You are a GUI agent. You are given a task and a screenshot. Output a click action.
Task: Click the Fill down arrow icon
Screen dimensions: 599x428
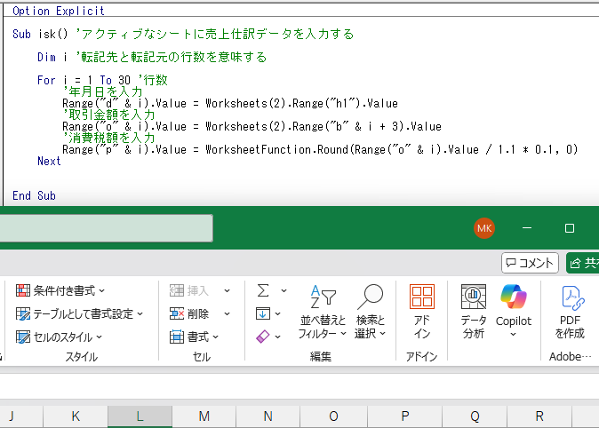(263, 313)
